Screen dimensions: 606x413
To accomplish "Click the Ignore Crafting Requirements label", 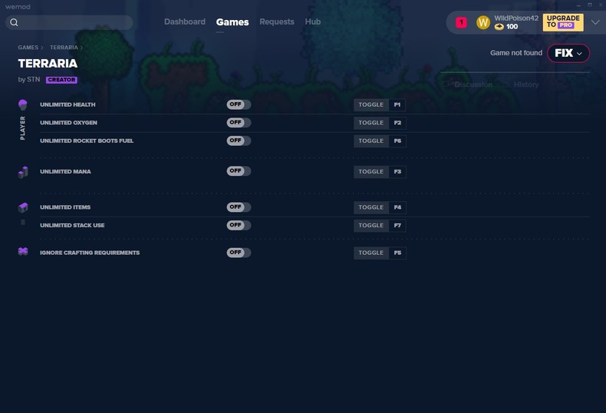I will [90, 253].
